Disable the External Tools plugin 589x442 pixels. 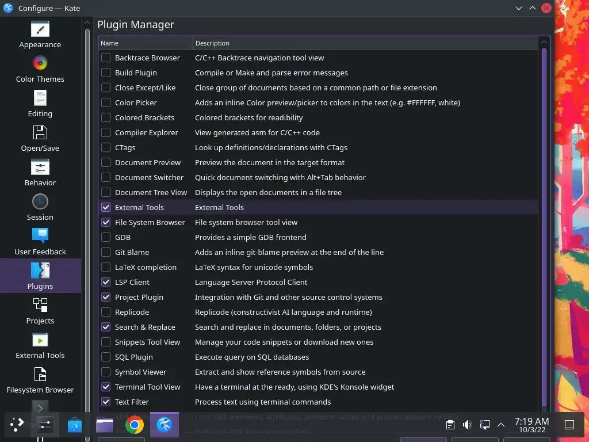click(106, 207)
